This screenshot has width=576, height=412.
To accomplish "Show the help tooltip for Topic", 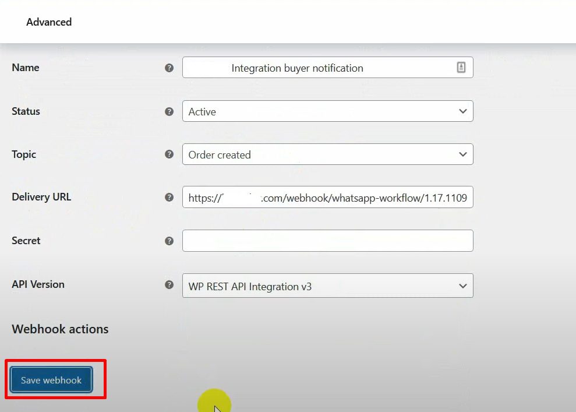I will tap(169, 154).
